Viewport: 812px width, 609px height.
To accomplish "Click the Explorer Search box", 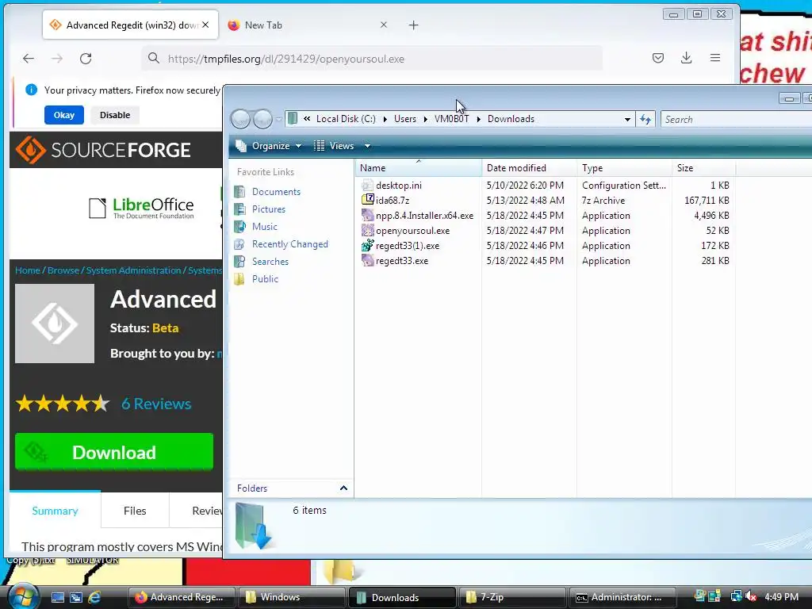I will click(735, 119).
